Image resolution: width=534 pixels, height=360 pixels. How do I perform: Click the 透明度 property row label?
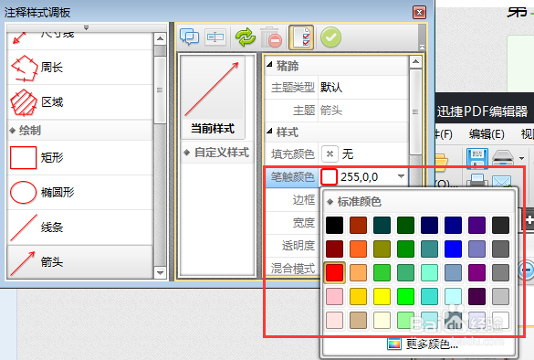pos(298,246)
